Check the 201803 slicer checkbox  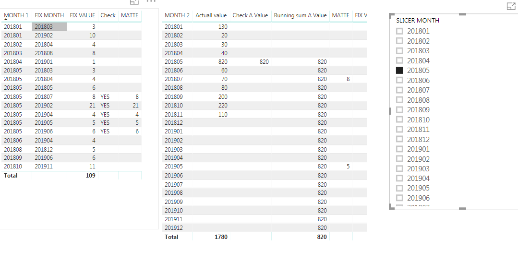[x=399, y=51]
